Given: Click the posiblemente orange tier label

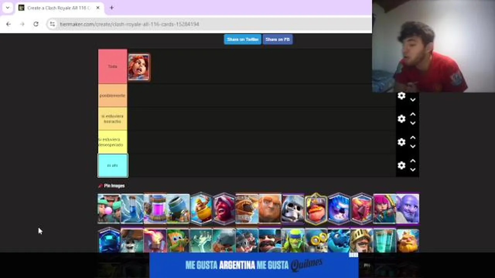Looking at the screenshot, I should pyautogui.click(x=113, y=95).
